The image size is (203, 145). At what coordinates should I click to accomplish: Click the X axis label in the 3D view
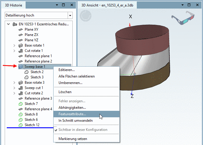pyautogui.click(x=131, y=17)
